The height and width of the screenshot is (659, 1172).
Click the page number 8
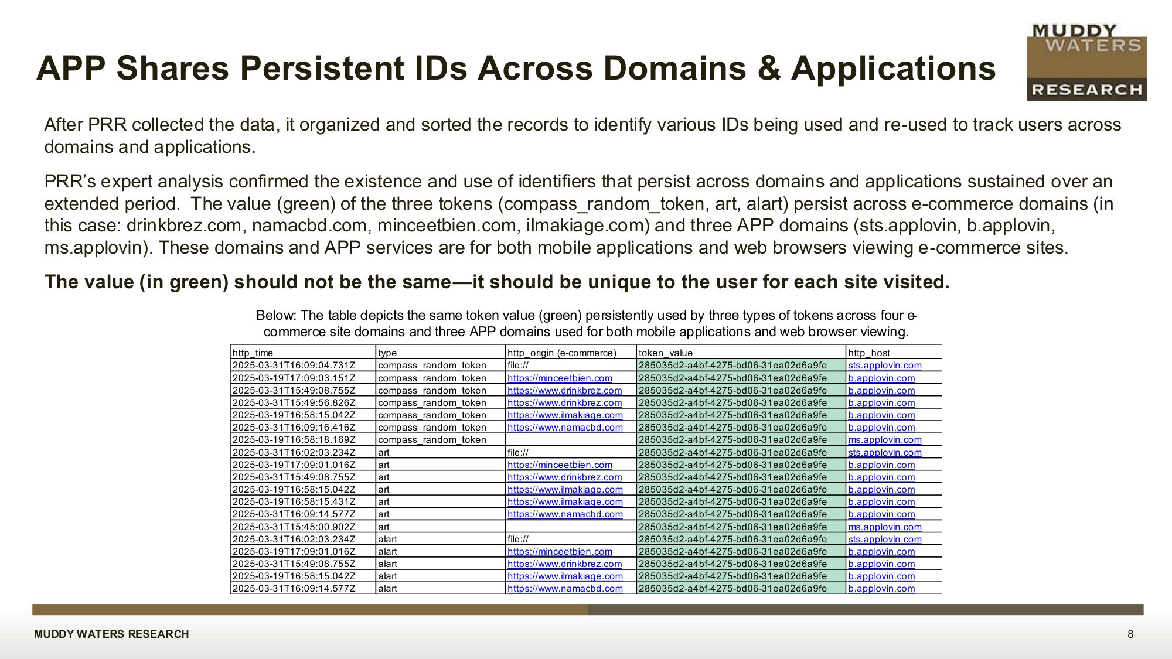[x=1130, y=634]
